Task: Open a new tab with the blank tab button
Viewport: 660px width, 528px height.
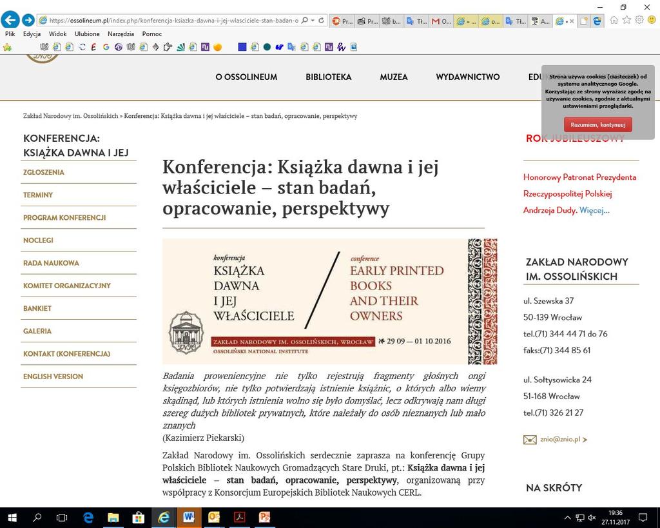Action: pos(583,21)
